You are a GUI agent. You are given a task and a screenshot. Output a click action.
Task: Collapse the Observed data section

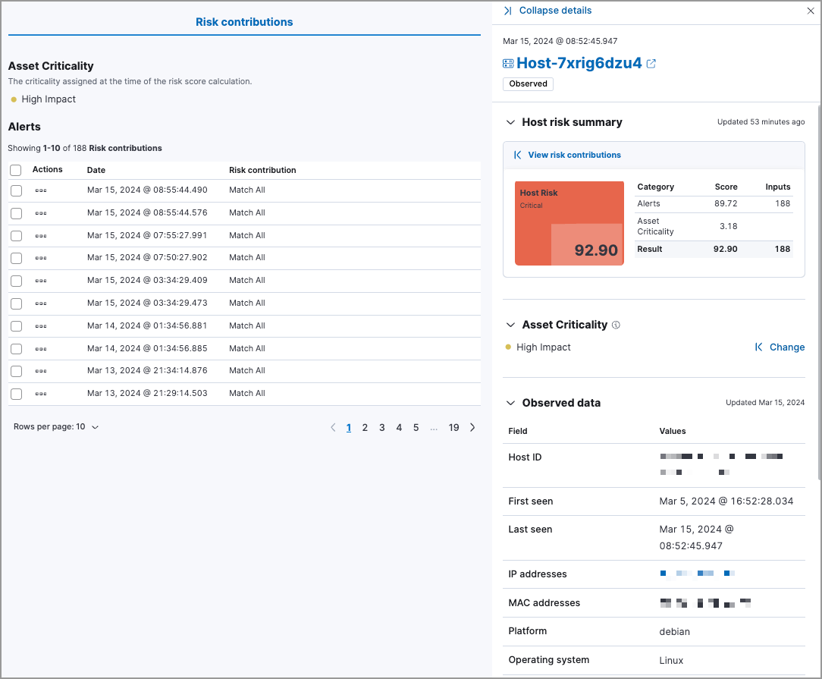point(510,403)
